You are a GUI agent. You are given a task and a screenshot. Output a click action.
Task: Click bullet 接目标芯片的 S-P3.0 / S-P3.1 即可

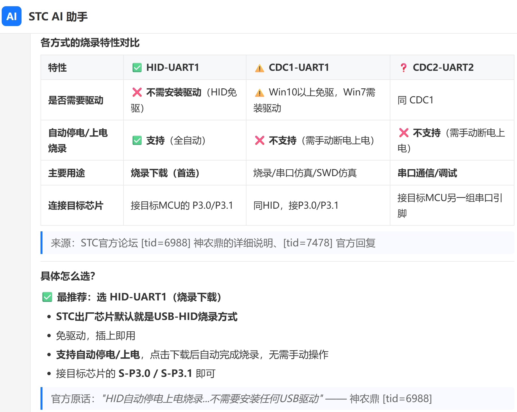tap(136, 373)
